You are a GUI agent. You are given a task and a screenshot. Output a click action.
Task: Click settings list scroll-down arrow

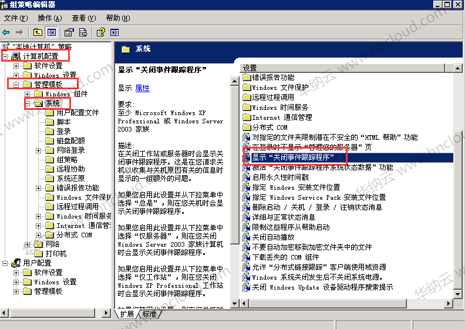click(x=458, y=294)
